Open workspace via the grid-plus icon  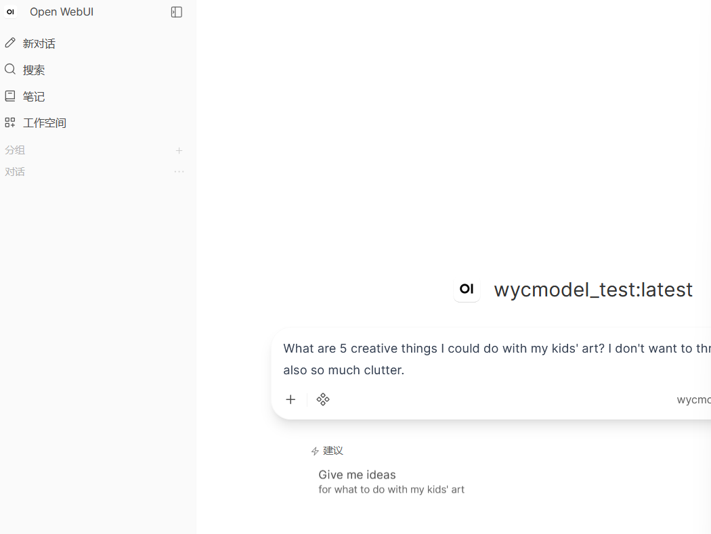coord(10,123)
